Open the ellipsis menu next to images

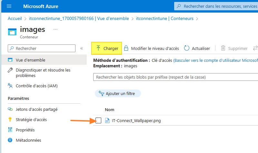tap(55, 29)
